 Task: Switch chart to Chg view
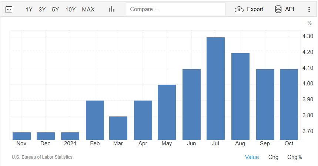point(273,157)
